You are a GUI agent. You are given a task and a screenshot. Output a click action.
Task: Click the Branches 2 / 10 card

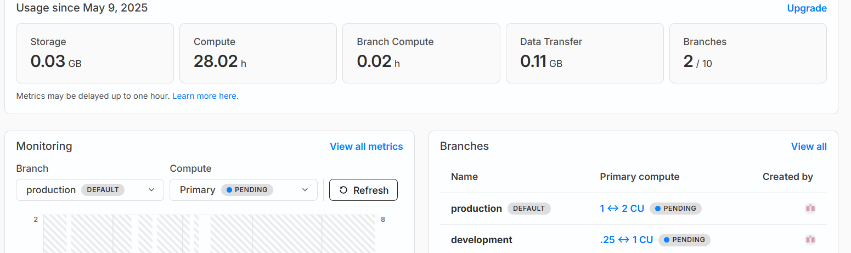[748, 53]
